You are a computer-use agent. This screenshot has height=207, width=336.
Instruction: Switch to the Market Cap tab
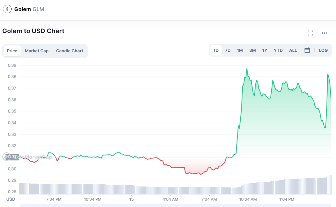click(x=37, y=51)
